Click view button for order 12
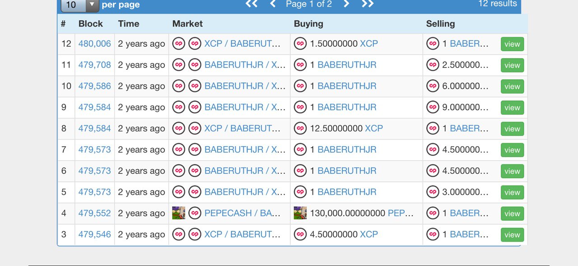Image resolution: width=578 pixels, height=266 pixels. [x=512, y=44]
